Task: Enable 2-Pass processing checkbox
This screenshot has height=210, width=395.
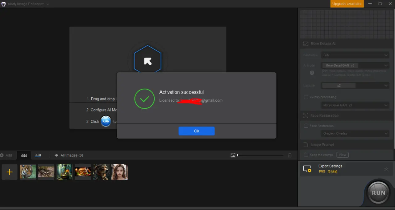Action: click(x=306, y=97)
